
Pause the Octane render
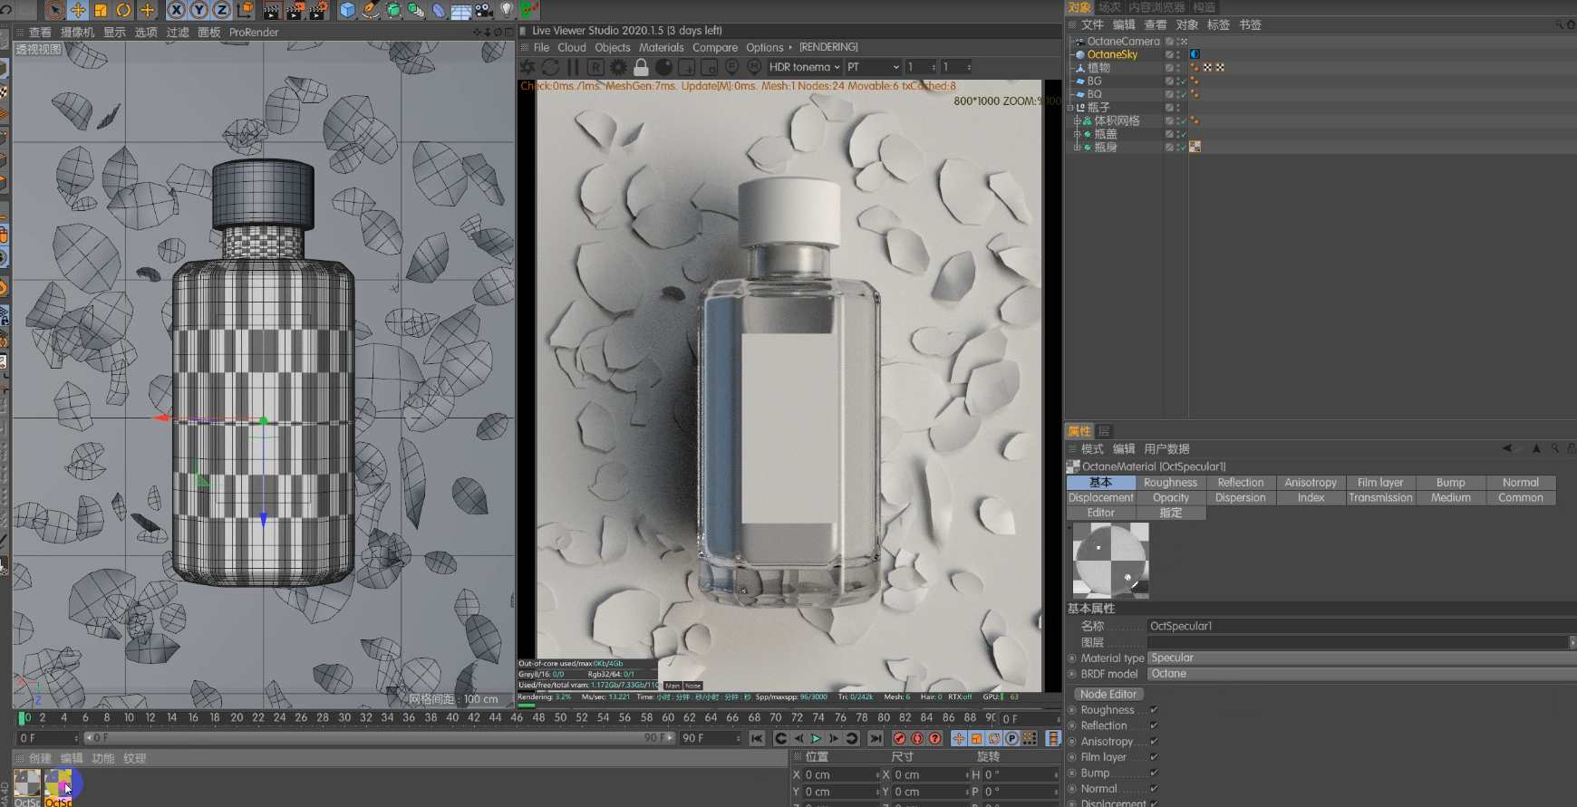[573, 67]
